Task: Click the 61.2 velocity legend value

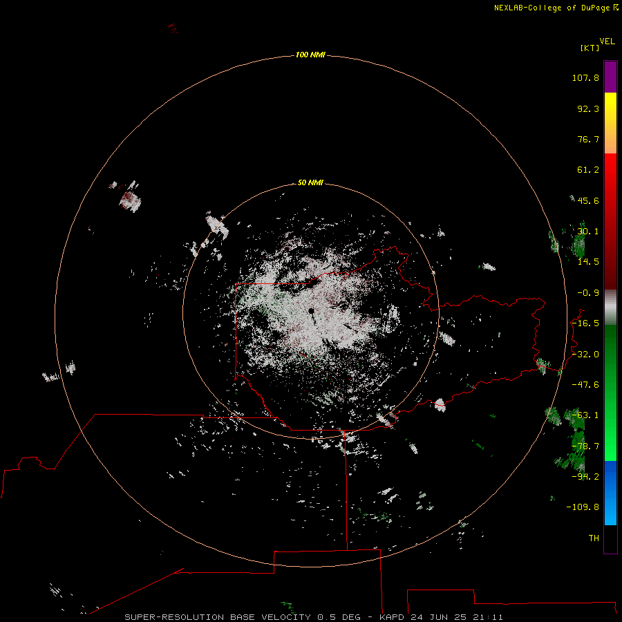Action: [x=588, y=170]
